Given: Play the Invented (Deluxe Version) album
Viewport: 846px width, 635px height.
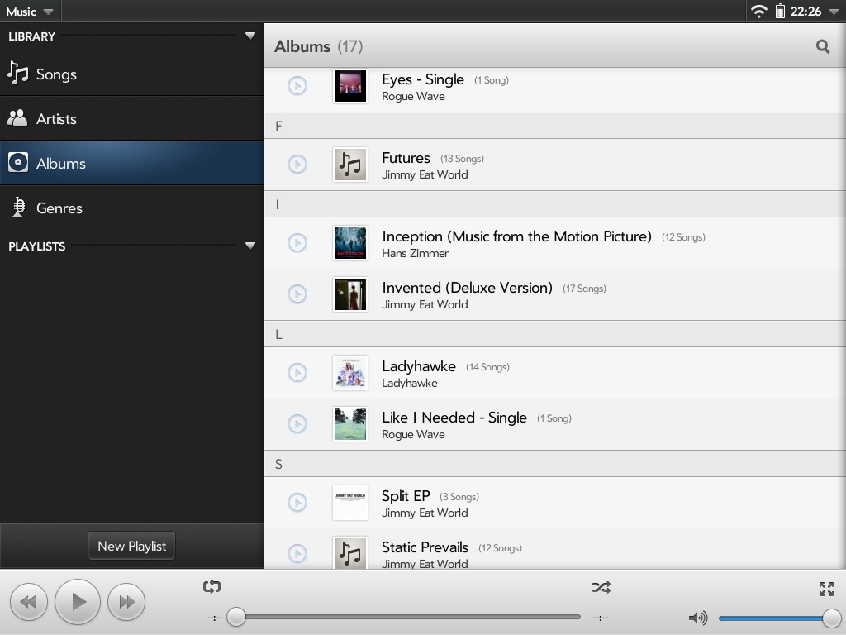Looking at the screenshot, I should click(x=297, y=294).
